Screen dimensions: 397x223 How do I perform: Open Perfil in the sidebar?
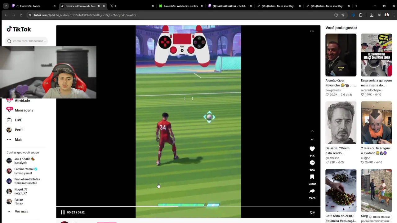click(19, 130)
